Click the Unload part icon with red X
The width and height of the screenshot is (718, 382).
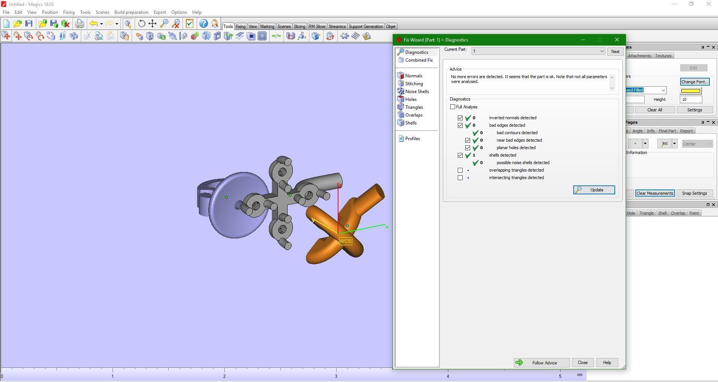[65, 24]
